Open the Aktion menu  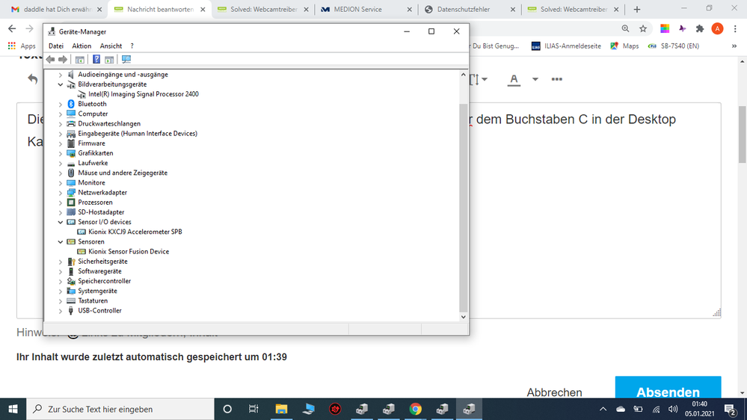[x=82, y=46]
